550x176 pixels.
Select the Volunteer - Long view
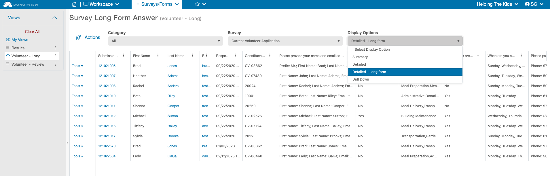click(x=26, y=56)
